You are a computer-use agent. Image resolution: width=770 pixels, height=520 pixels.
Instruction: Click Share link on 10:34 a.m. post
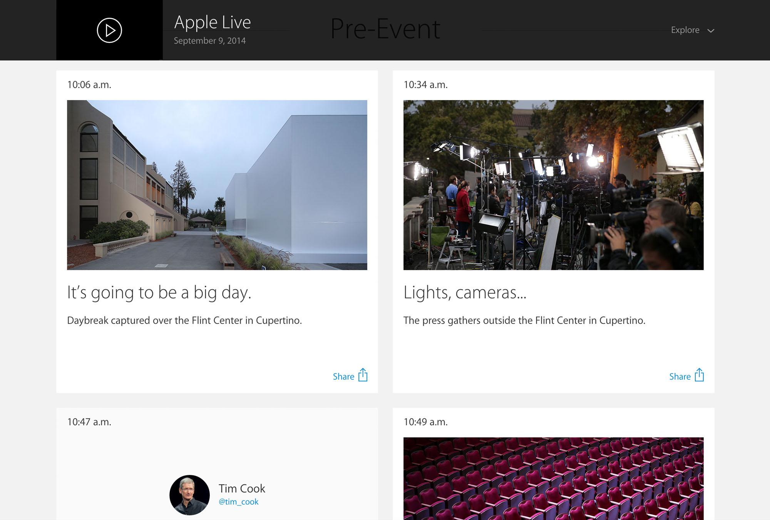tap(680, 377)
